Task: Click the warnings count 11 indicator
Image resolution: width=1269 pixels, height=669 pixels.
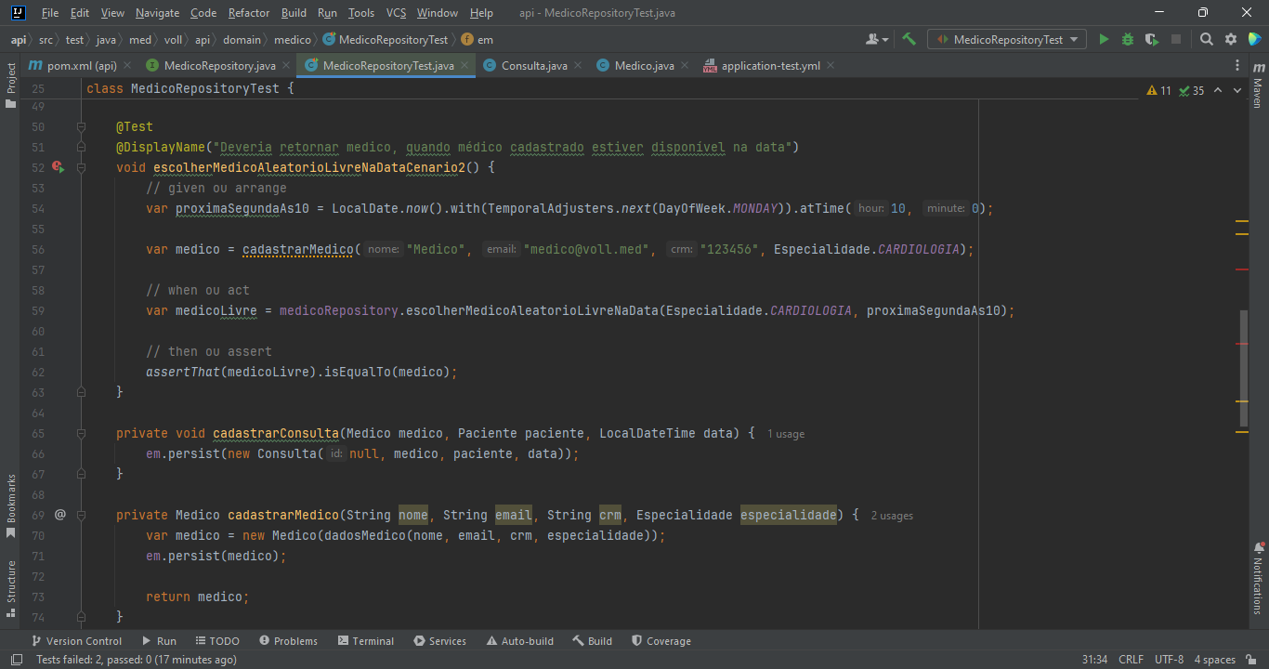Action: point(1159,90)
